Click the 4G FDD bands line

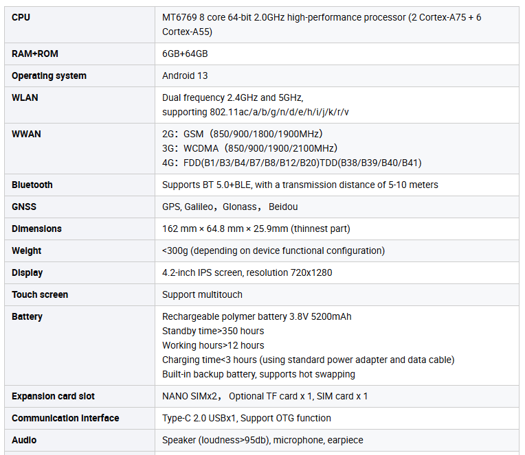click(291, 163)
